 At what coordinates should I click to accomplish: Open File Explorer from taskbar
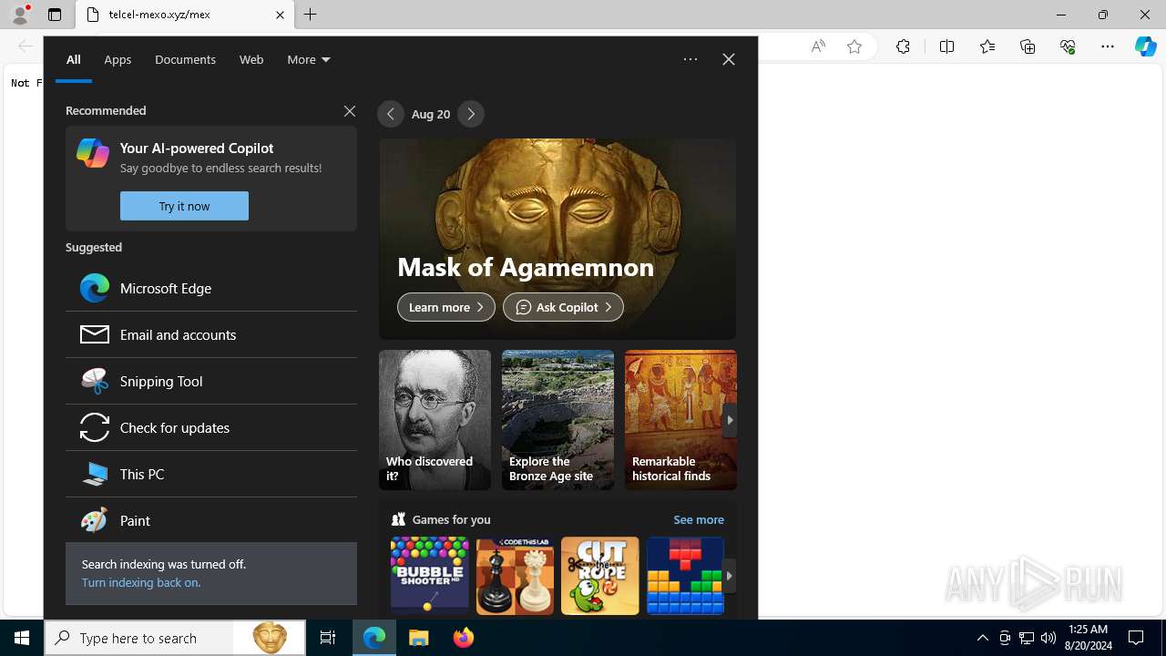(x=419, y=638)
